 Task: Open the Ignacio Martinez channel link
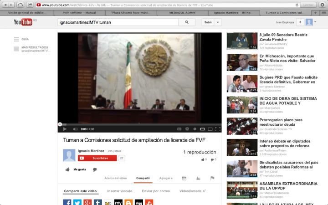coord(92,151)
